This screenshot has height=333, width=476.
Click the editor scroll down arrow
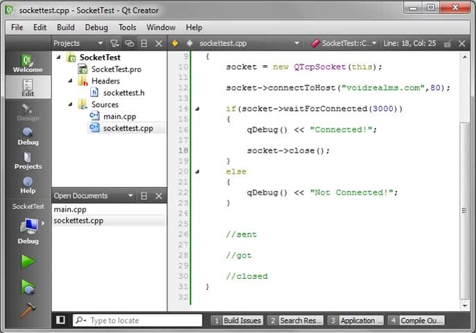click(x=464, y=305)
